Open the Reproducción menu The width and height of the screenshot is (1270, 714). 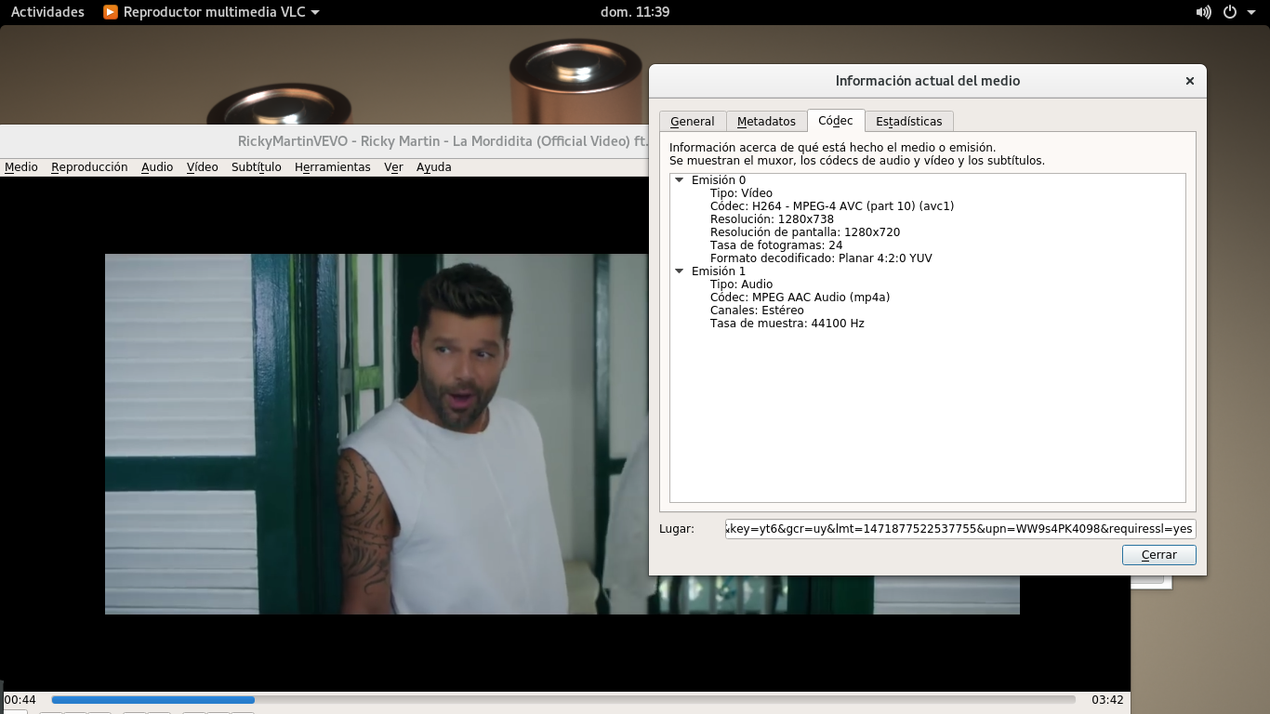pos(89,167)
